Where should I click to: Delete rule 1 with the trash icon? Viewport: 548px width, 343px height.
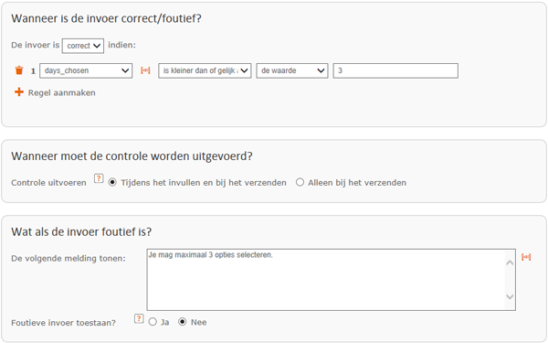coord(19,70)
